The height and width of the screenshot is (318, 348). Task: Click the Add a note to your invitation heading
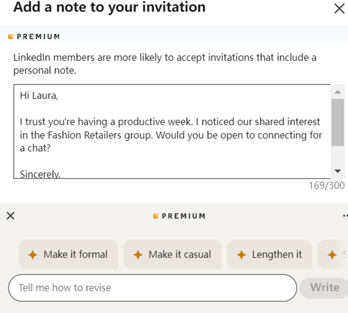(x=110, y=7)
